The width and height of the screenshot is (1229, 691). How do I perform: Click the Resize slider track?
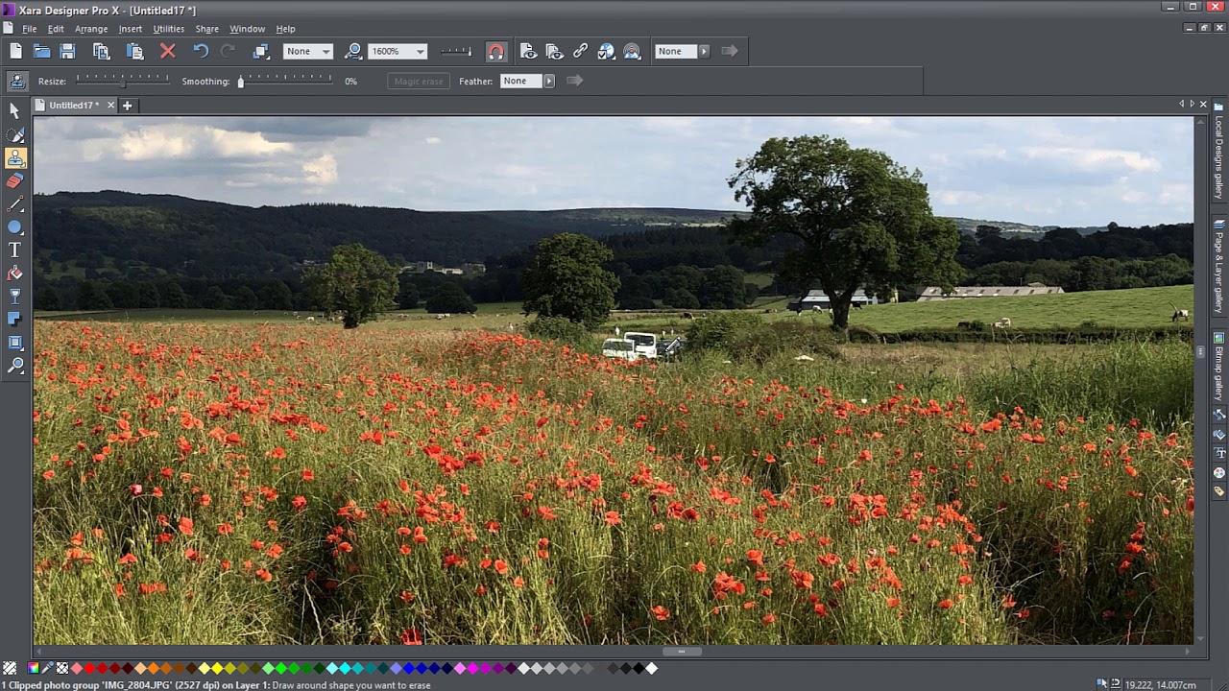pos(122,81)
